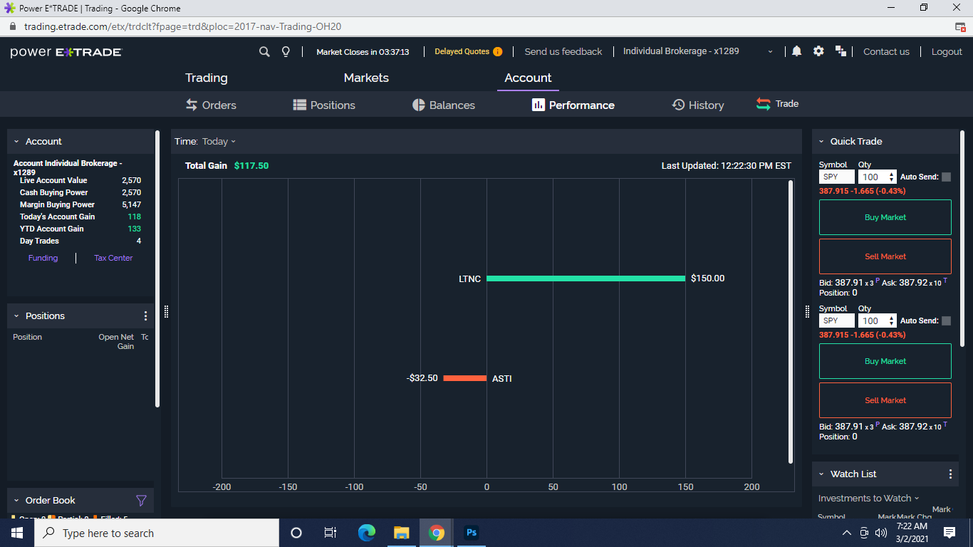Collapse the Account panel
This screenshot has height=547, width=973.
point(16,142)
